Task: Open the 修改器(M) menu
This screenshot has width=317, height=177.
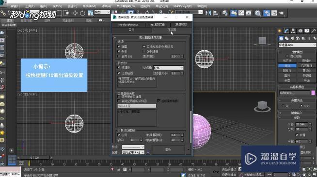Action: pyautogui.click(x=89, y=6)
